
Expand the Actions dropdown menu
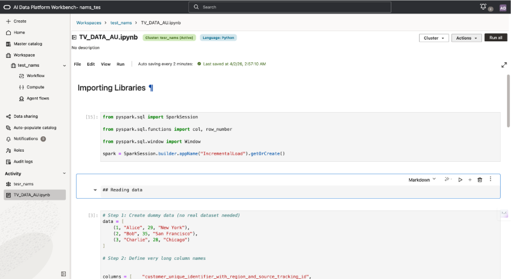tap(467, 38)
